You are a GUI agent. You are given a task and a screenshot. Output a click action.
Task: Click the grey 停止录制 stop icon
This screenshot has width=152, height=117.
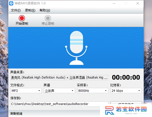pyautogui.click(x=48, y=18)
